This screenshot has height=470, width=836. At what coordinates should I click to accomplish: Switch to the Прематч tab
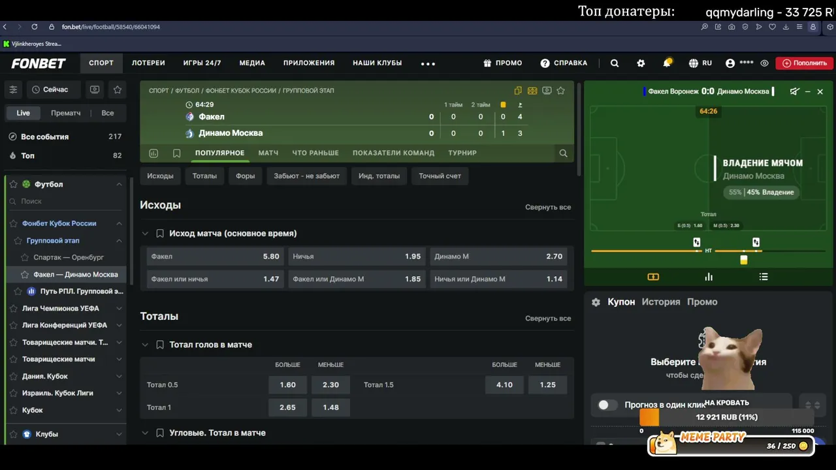[x=66, y=113]
